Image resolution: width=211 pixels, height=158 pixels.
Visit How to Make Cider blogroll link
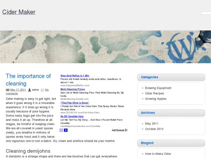coord(158,154)
